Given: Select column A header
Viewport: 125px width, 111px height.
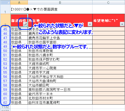Looking at the screenshot, I should pyautogui.click(x=19, y=2).
